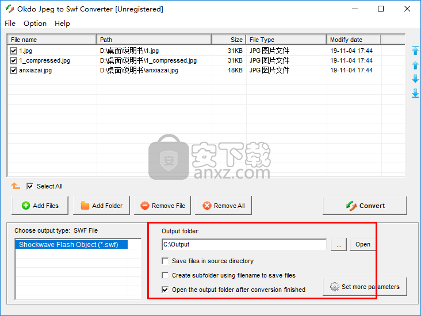This screenshot has width=421, height=316.
Task: Close the Okdo converter window
Action: (407, 9)
